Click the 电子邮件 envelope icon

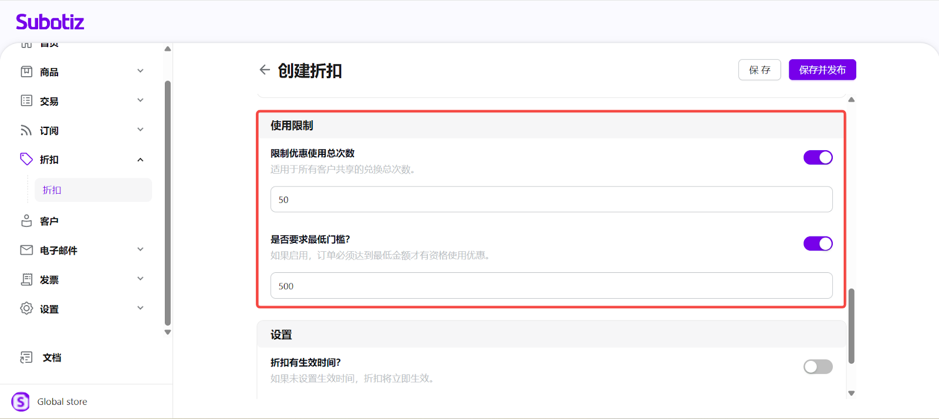(26, 250)
